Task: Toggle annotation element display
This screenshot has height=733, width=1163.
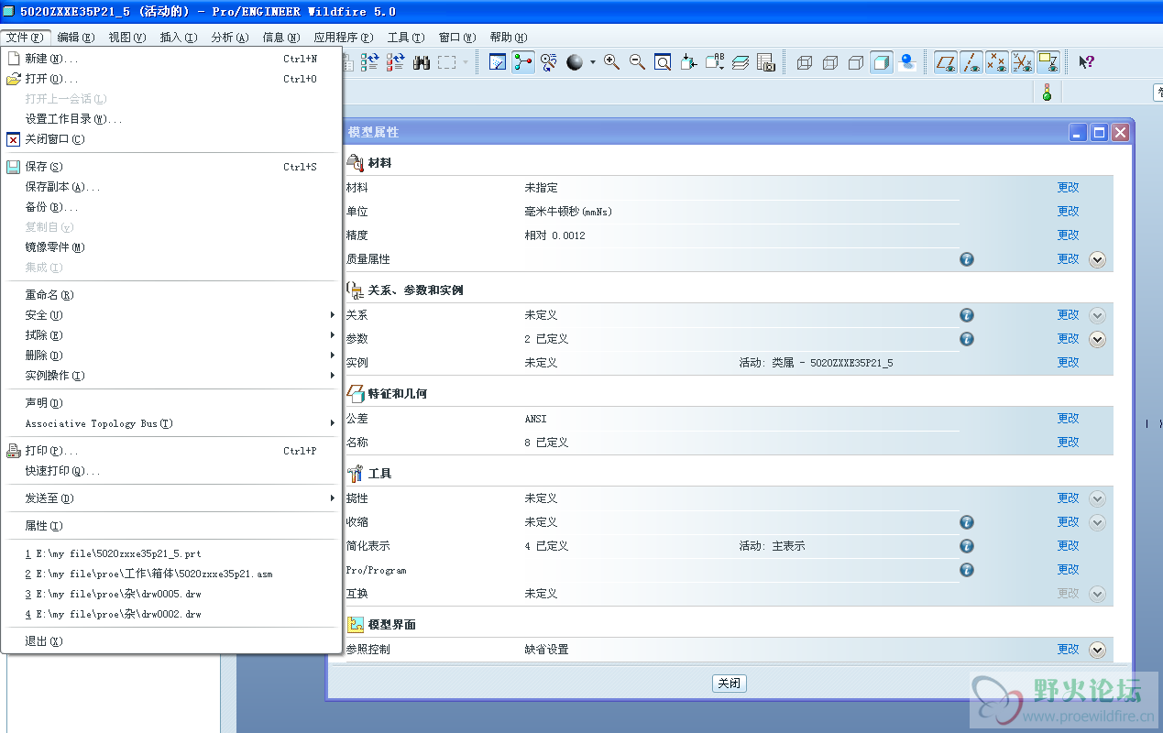Action: click(x=1048, y=62)
